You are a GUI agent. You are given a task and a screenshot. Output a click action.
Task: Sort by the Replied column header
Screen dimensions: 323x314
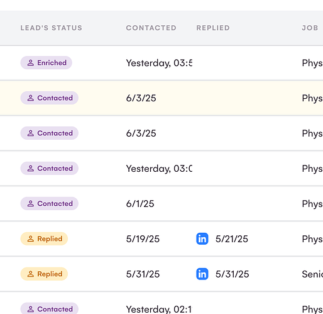(213, 28)
